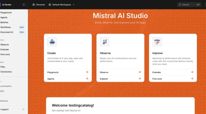Image resolution: width=206 pixels, height=114 pixels.
Task: Click the arrow beside Observe in Observe card
Action: click(140, 72)
